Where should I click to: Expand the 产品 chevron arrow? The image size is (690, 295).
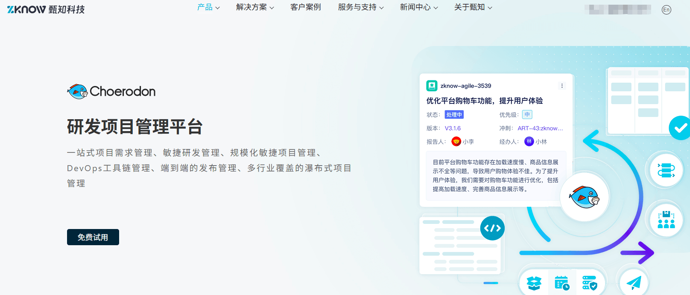pos(217,8)
